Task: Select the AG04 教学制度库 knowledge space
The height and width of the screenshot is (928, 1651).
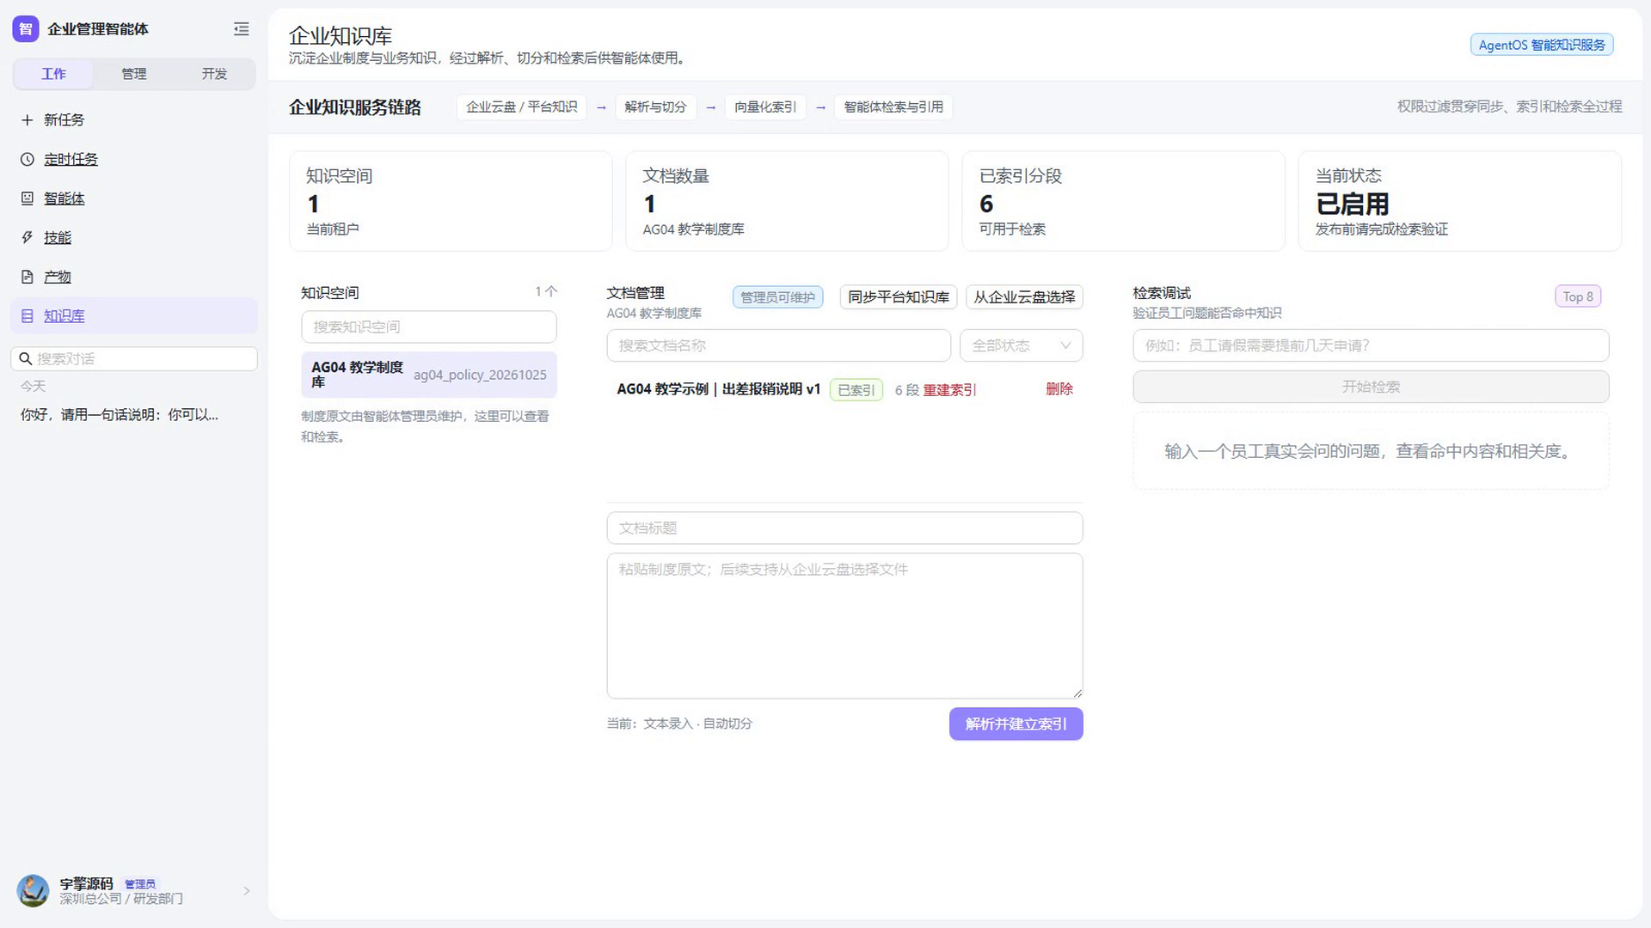Action: 429,375
